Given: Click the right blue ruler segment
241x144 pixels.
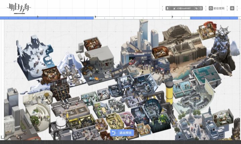Looking at the screenshot, I should [x=214, y=18].
